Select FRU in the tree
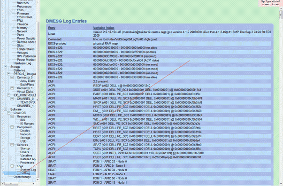The width and height of the screenshot is (283, 186). pyautogui.click(x=20, y=21)
